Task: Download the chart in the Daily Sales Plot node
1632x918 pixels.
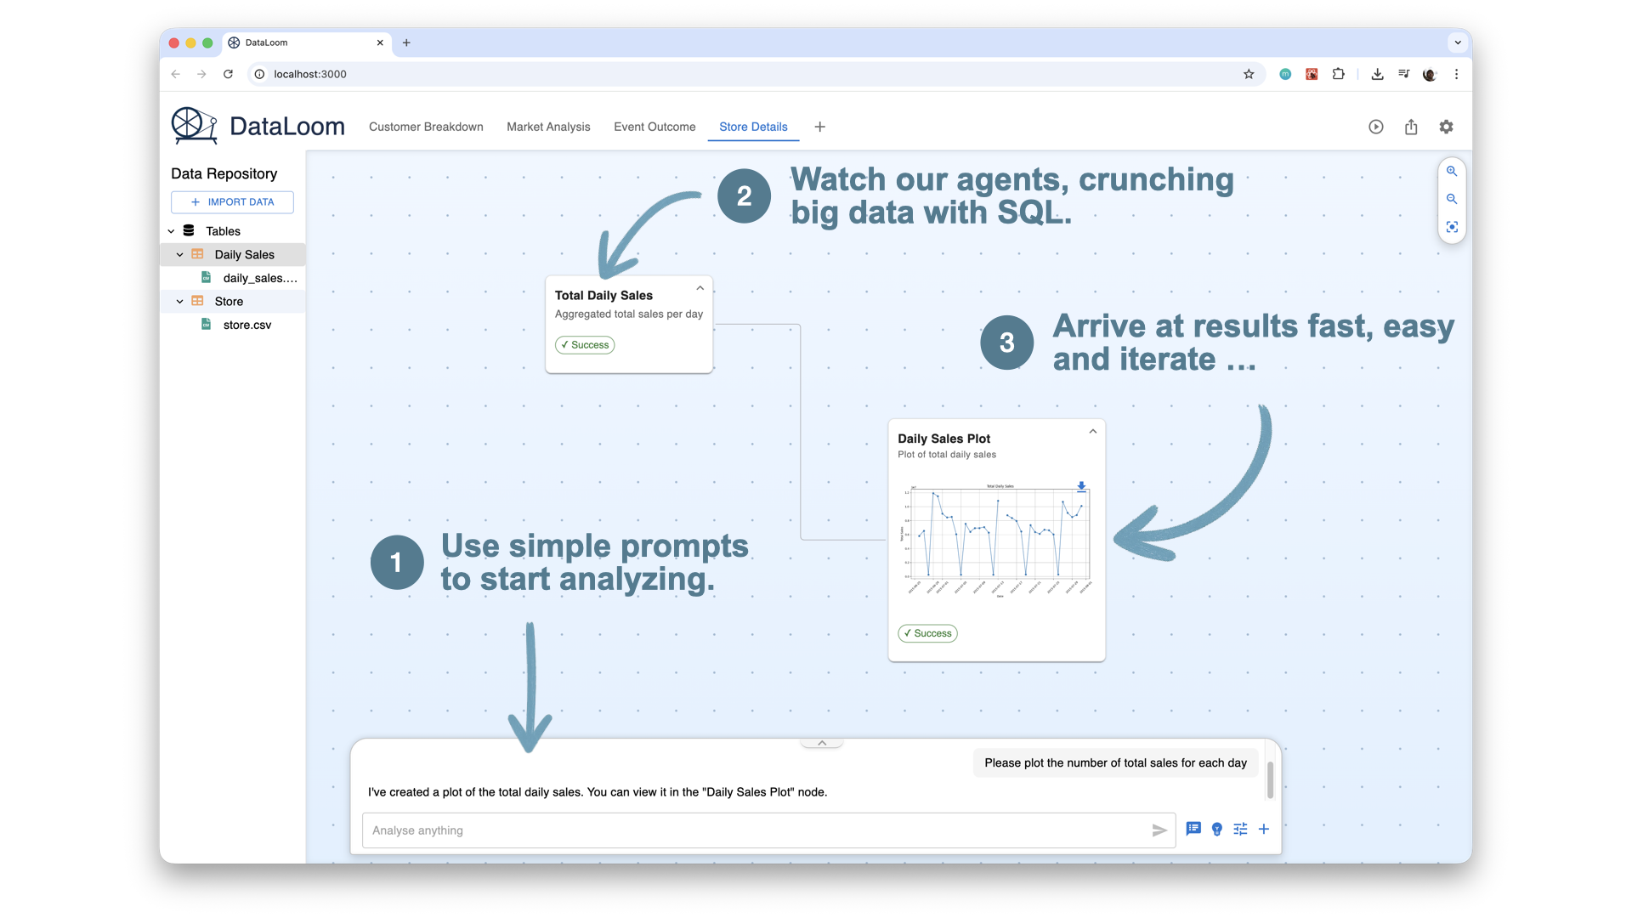Action: (1081, 486)
